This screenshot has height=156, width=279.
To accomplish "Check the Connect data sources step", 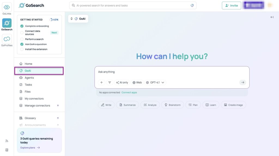I will (x=22, y=33).
